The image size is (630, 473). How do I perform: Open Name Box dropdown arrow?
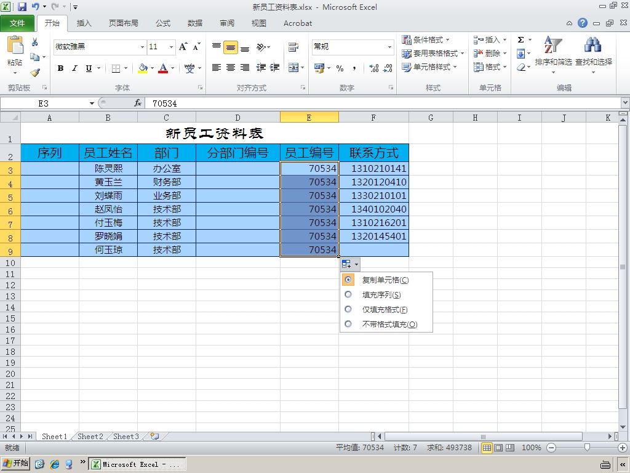pyautogui.click(x=92, y=103)
